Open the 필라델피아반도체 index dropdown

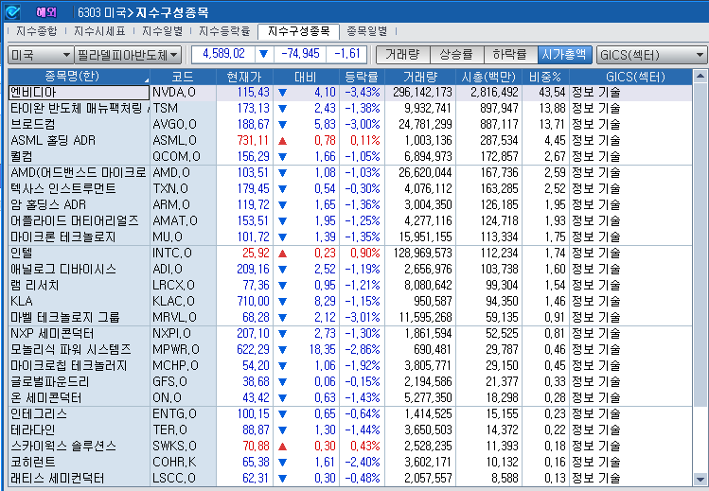(128, 55)
